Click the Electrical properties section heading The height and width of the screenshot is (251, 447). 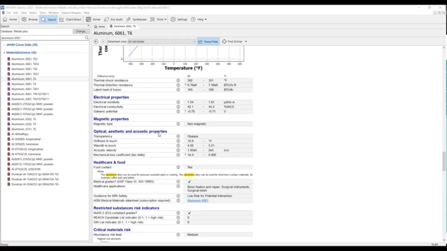pos(111,98)
